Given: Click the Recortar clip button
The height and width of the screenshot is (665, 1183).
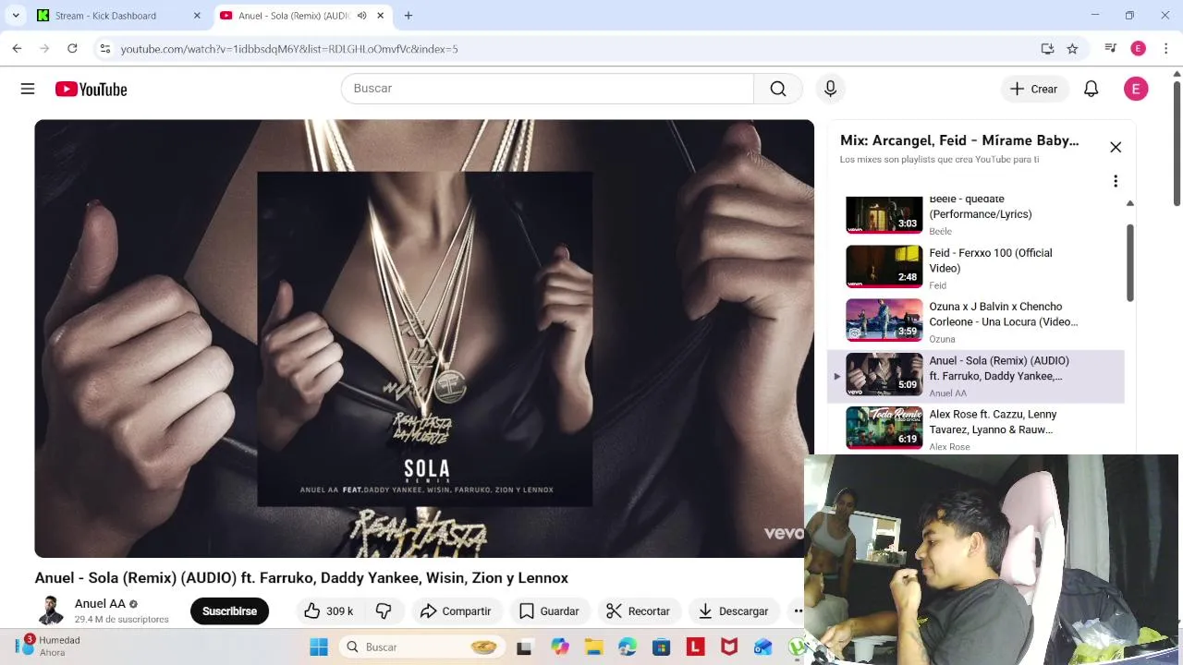Looking at the screenshot, I should (x=638, y=611).
